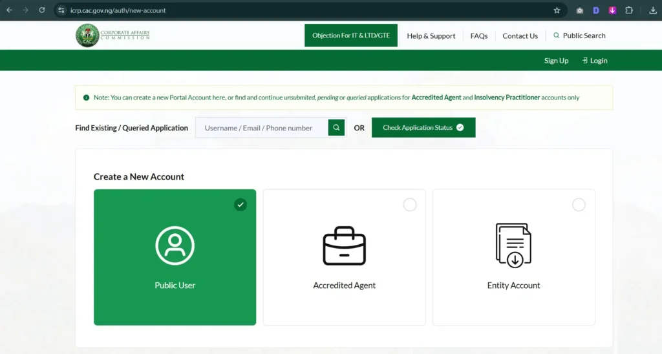This screenshot has width=662, height=354.
Task: Open site information icon in address bar
Action: [61, 10]
